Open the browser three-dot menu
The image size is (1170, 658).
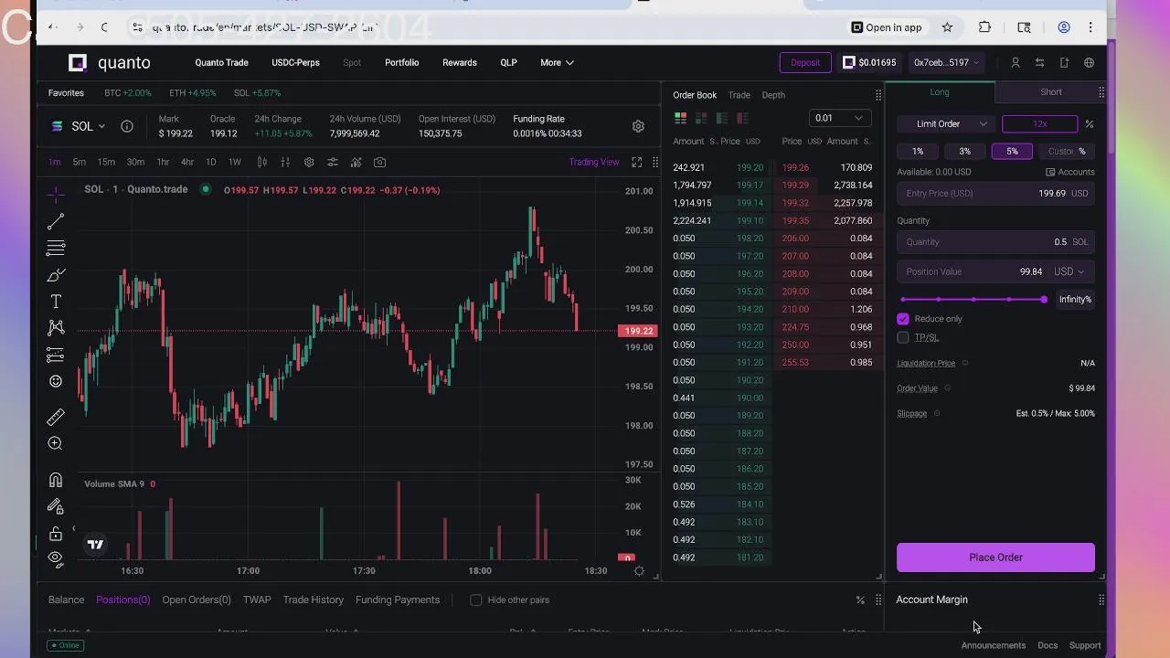pyautogui.click(x=1090, y=27)
